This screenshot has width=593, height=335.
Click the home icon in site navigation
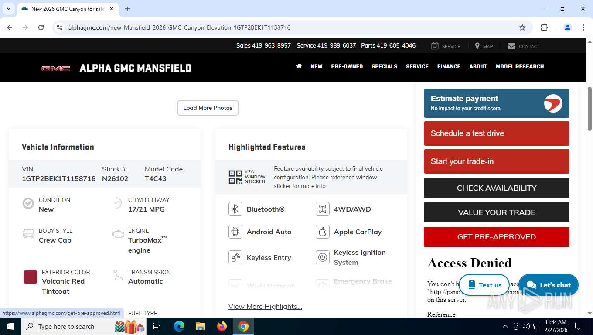(x=299, y=66)
